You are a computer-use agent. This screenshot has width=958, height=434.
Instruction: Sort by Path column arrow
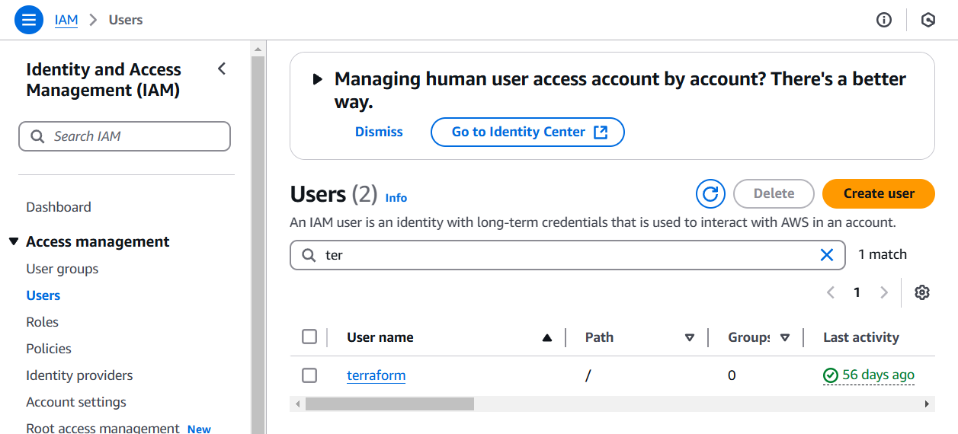tap(690, 337)
